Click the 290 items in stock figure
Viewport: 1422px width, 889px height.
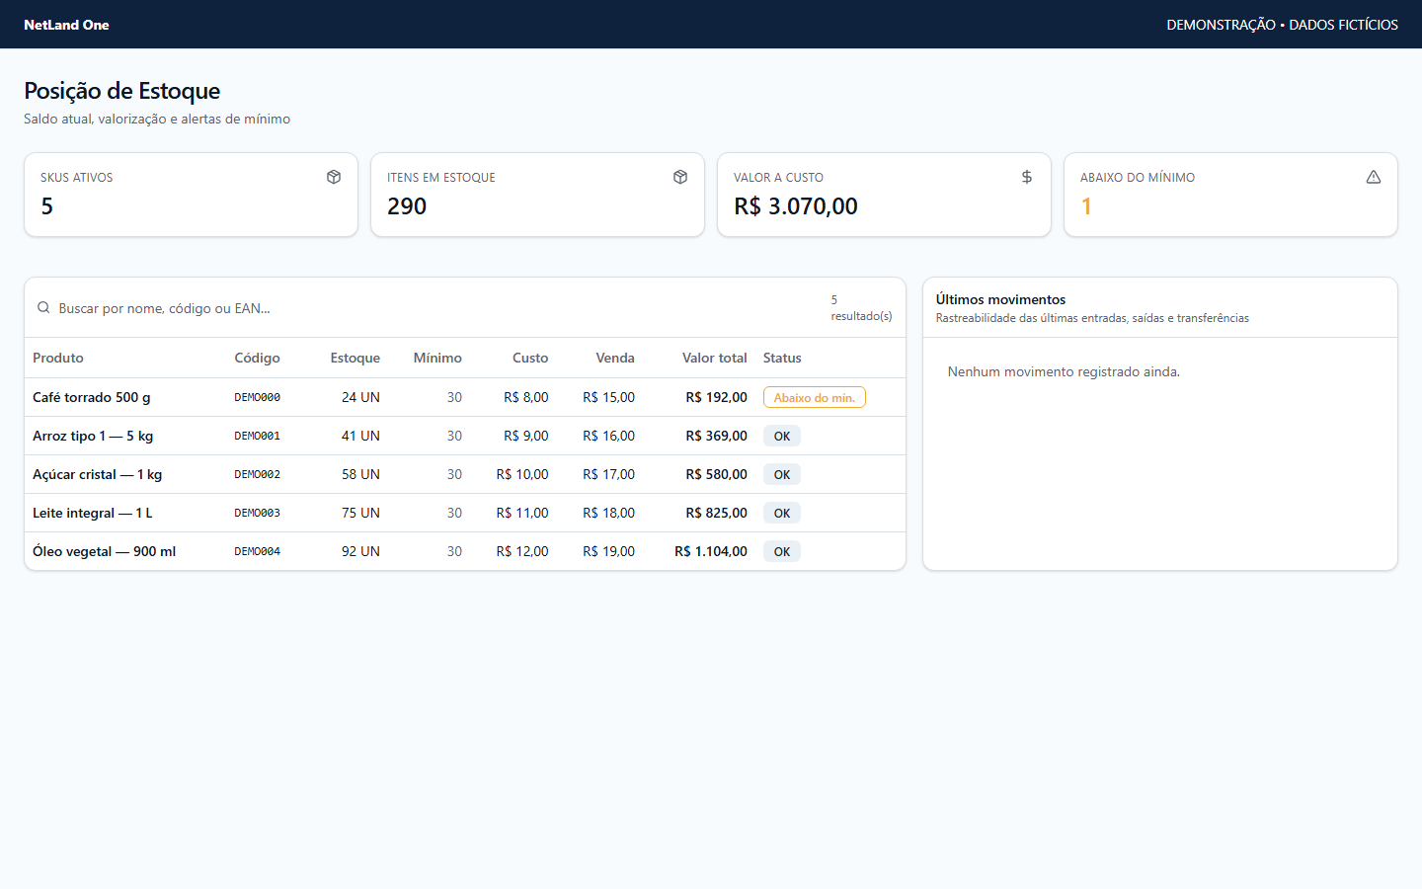point(407,206)
